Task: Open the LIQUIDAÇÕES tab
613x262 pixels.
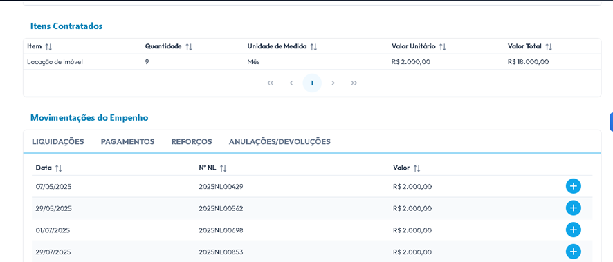Action: (58, 142)
